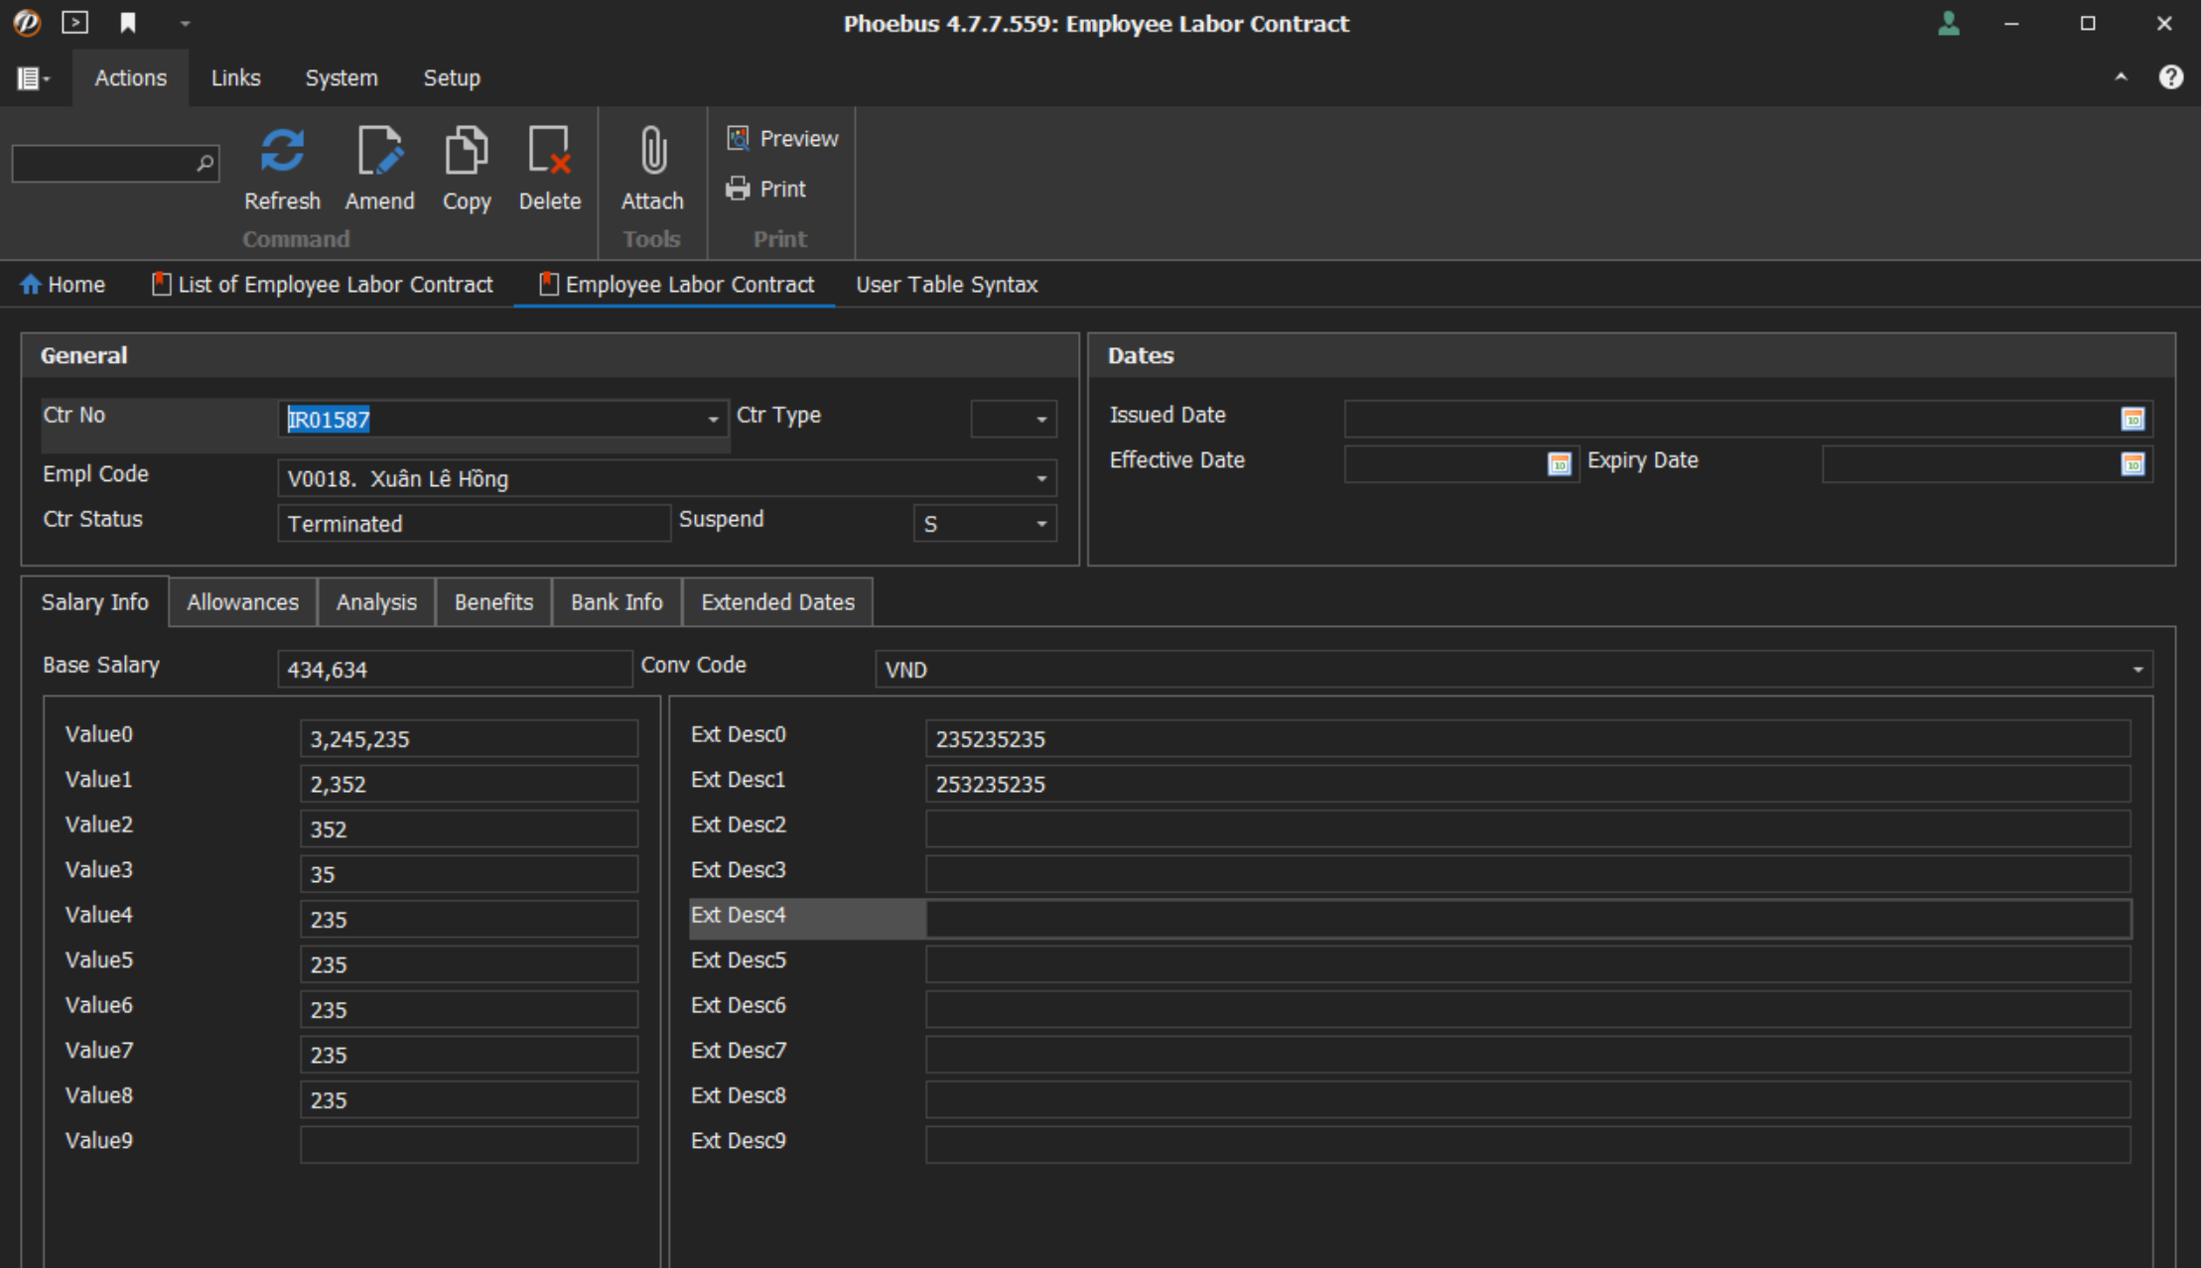Open the help question mark icon
This screenshot has width=2203, height=1268.
tap(2170, 76)
